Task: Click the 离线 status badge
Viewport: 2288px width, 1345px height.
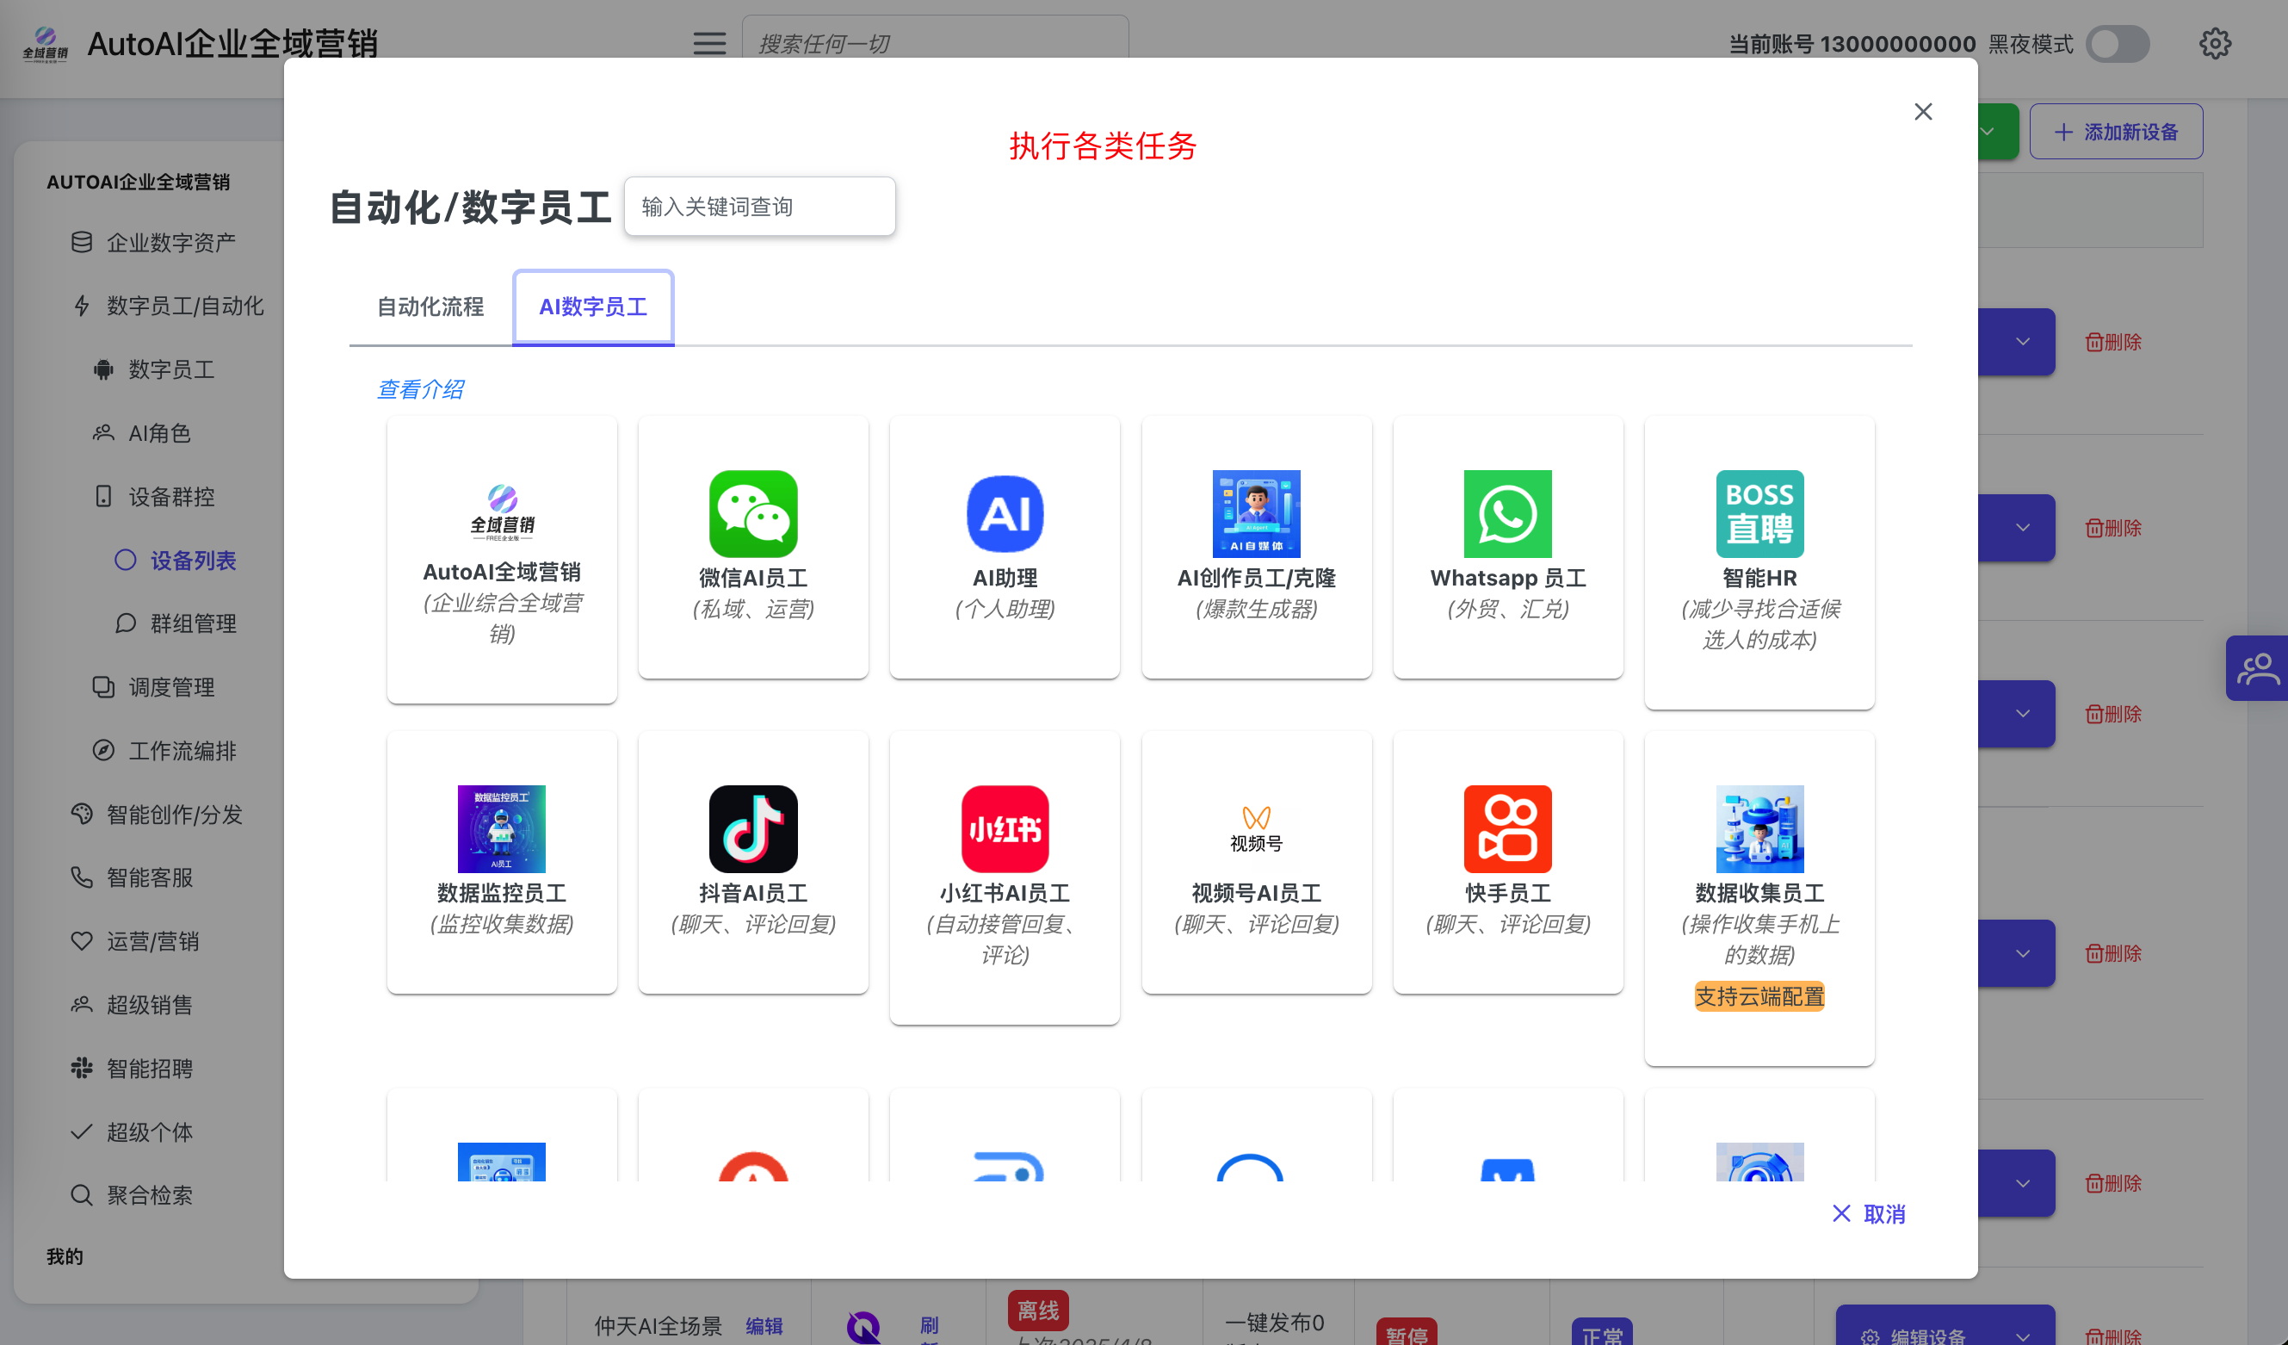Action: pos(1038,1311)
